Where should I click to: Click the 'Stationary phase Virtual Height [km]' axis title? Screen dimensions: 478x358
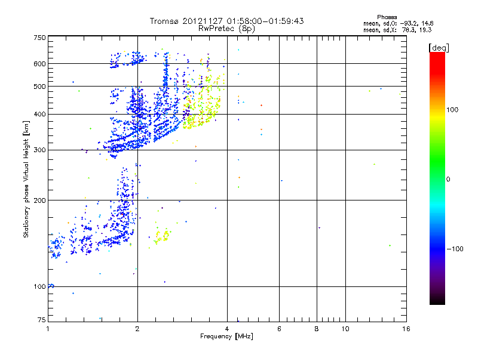click(x=26, y=179)
